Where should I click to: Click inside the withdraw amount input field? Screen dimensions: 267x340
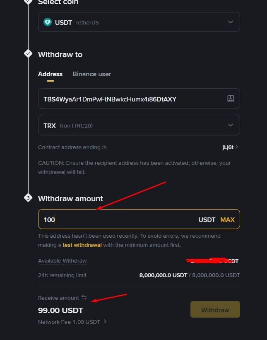(x=103, y=219)
